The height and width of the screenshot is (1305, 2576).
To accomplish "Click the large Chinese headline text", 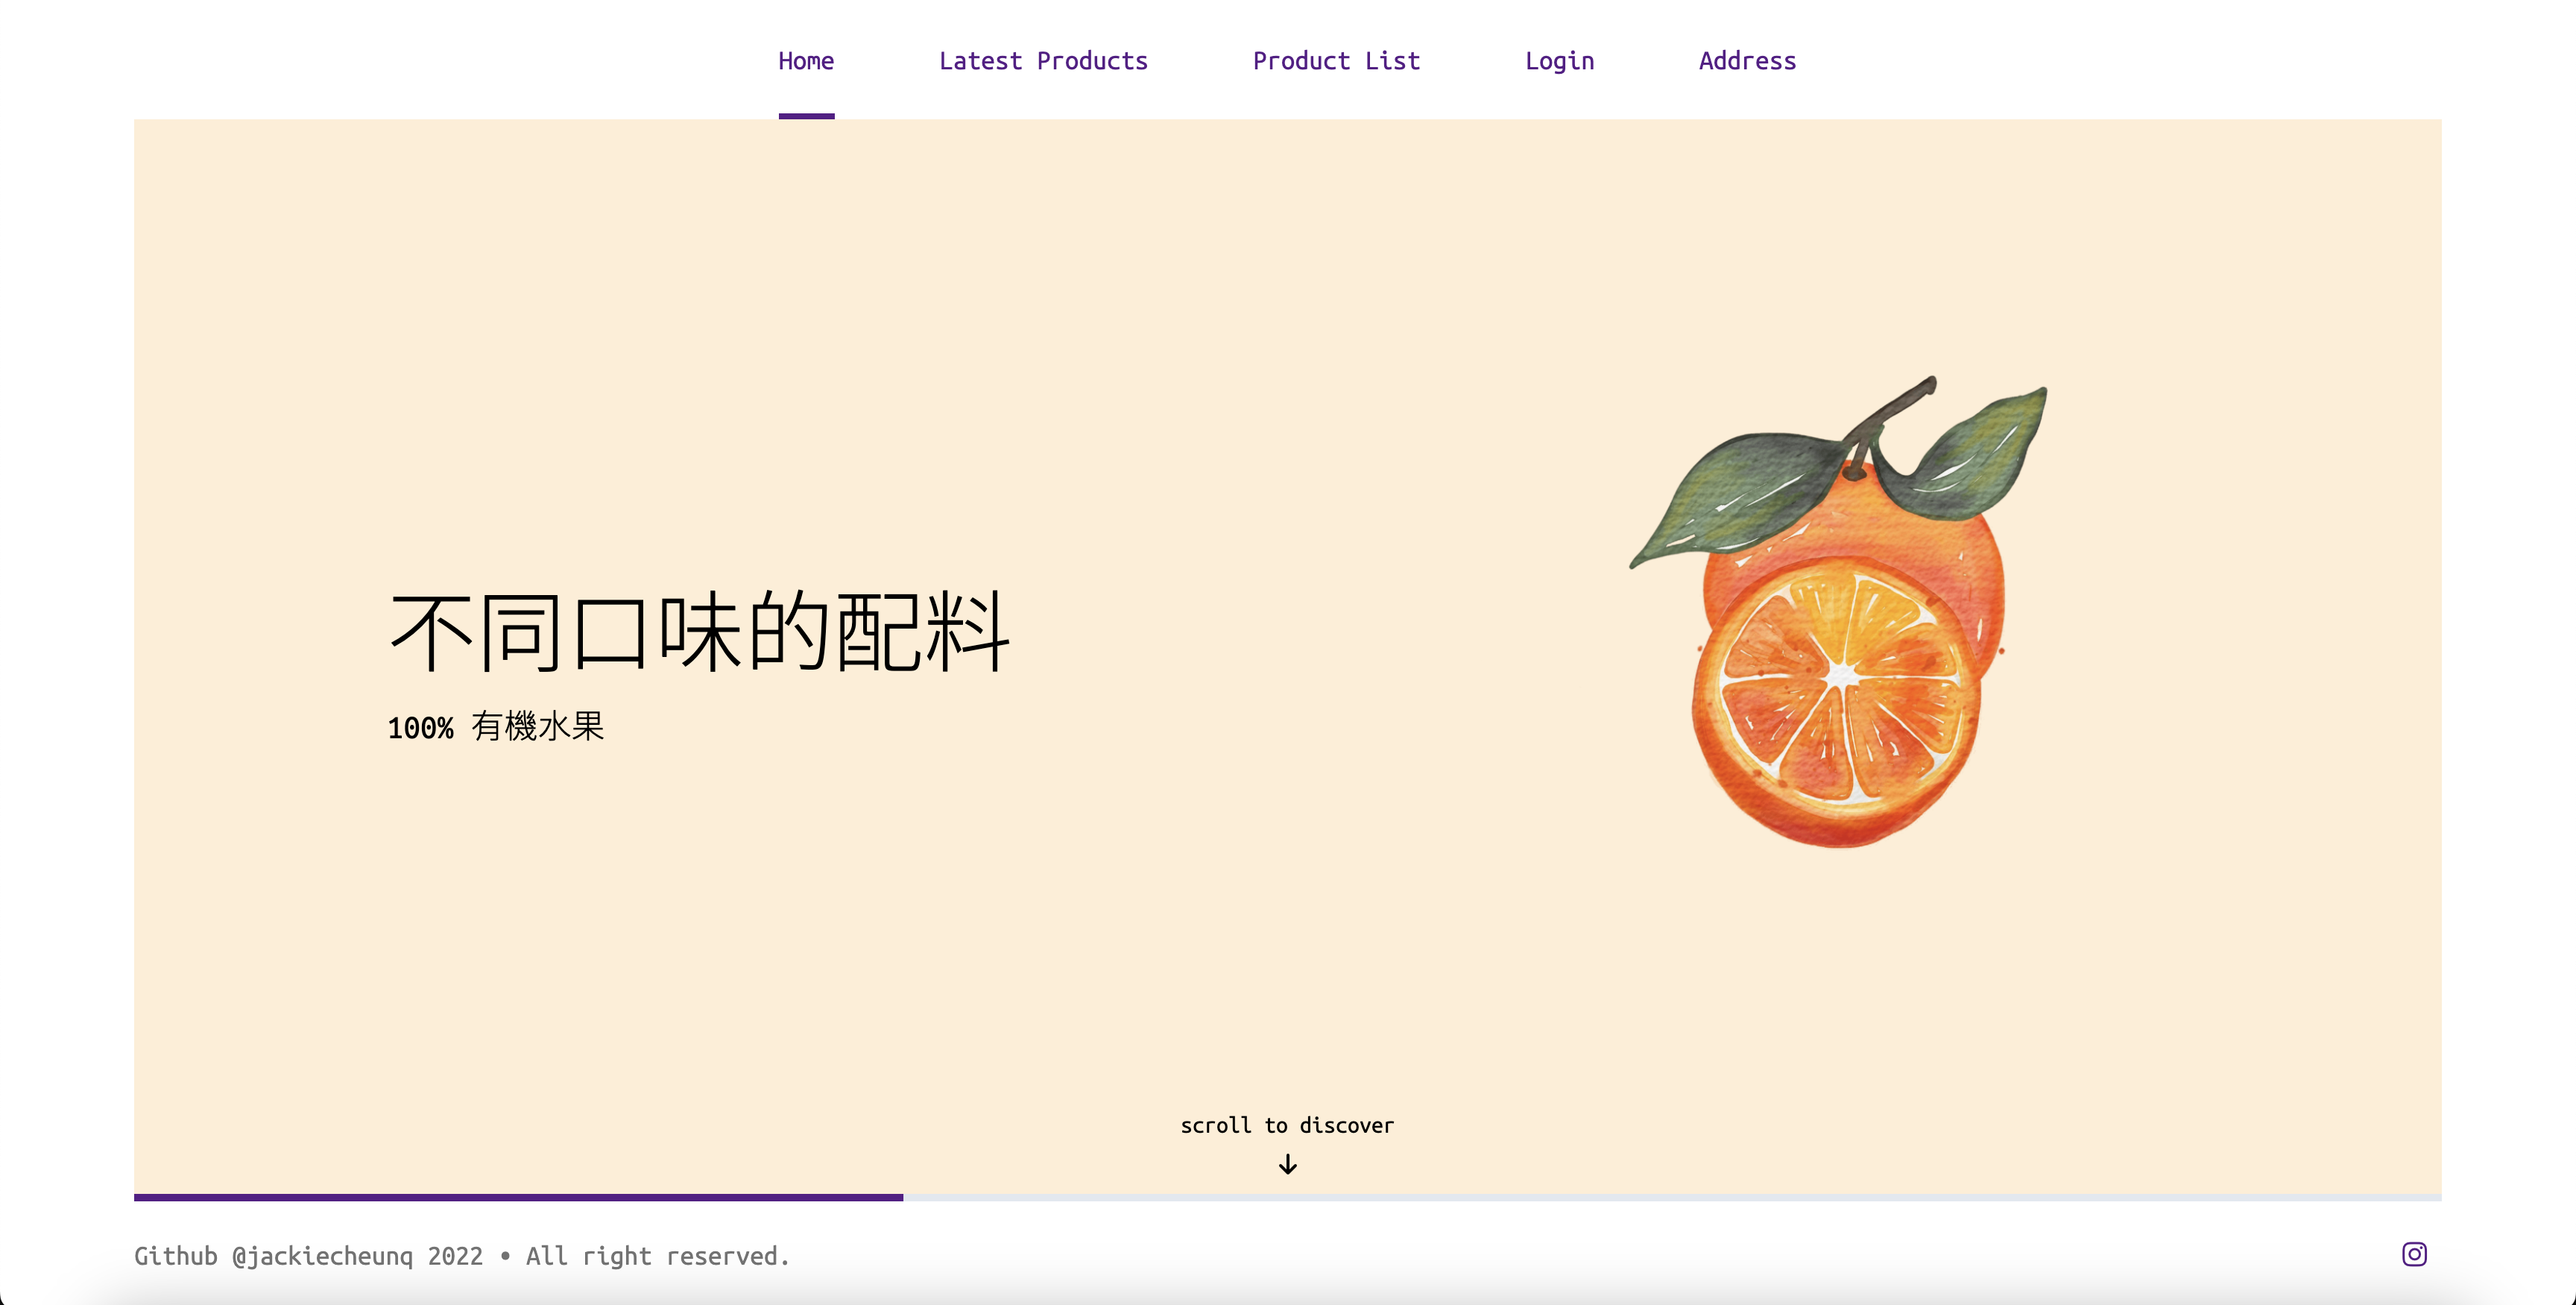I will coord(699,632).
